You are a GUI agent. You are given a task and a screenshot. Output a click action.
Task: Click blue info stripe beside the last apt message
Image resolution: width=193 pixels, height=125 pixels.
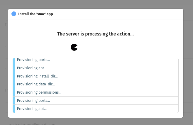click(x=14, y=109)
